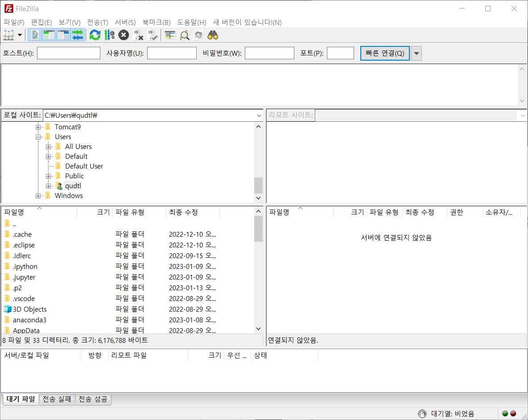Select the .eclipse folder row
Screen dimensions: 528x420
click(128, 245)
